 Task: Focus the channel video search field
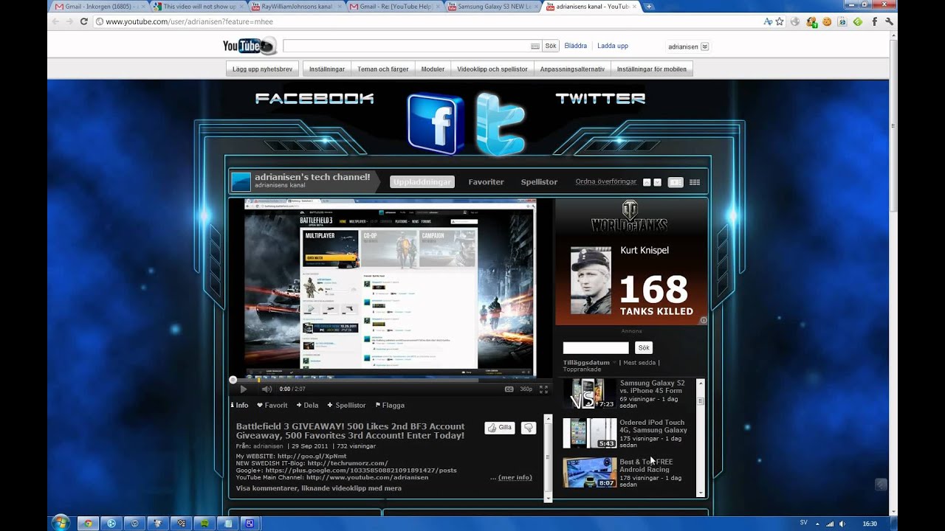[x=596, y=347]
